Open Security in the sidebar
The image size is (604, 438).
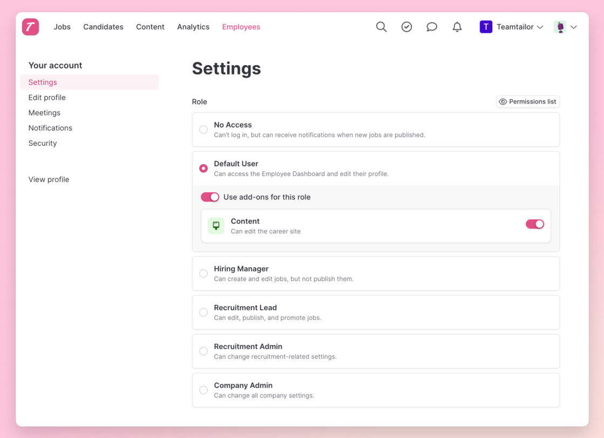tap(43, 143)
